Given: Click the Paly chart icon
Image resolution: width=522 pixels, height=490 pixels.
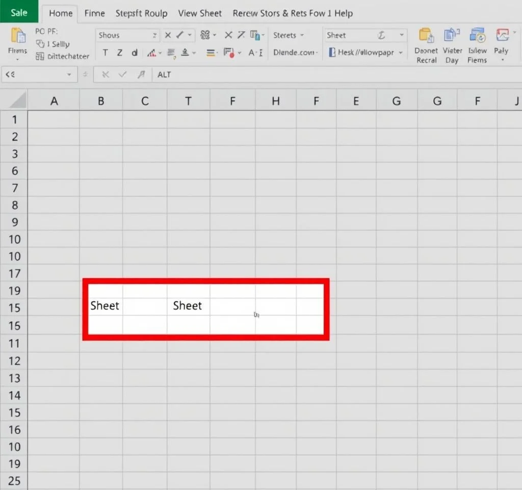Looking at the screenshot, I should [502, 36].
